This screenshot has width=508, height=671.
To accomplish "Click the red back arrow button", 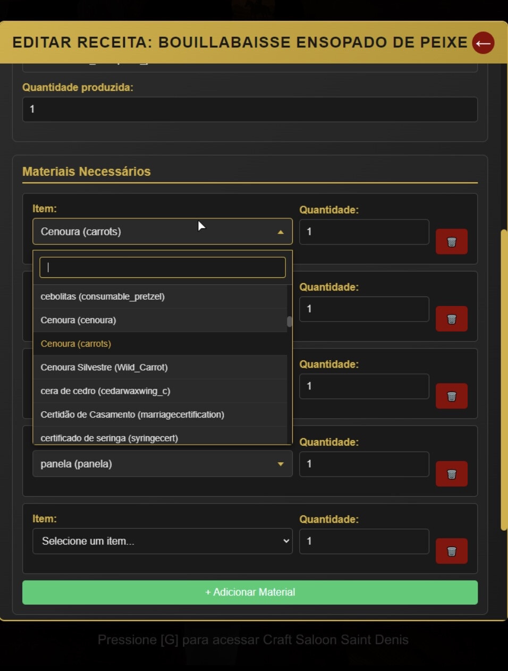I will coord(483,43).
